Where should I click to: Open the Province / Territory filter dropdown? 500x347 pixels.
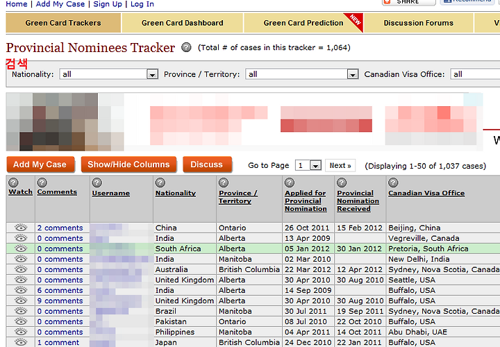pos(302,74)
